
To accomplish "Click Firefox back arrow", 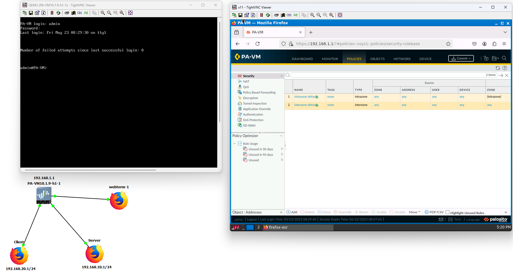I will click(238, 44).
